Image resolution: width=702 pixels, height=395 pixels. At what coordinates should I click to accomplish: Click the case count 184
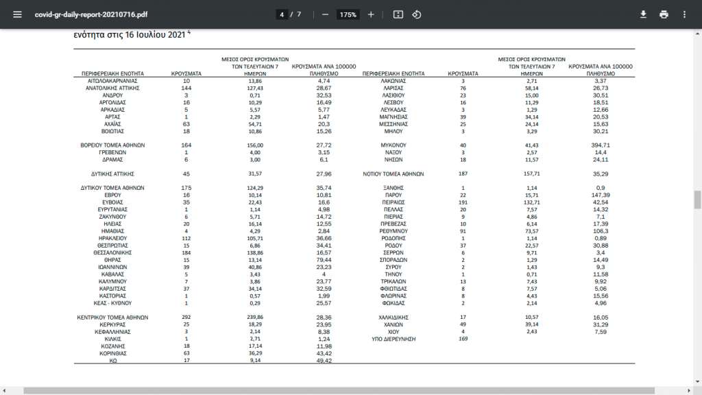(186, 252)
